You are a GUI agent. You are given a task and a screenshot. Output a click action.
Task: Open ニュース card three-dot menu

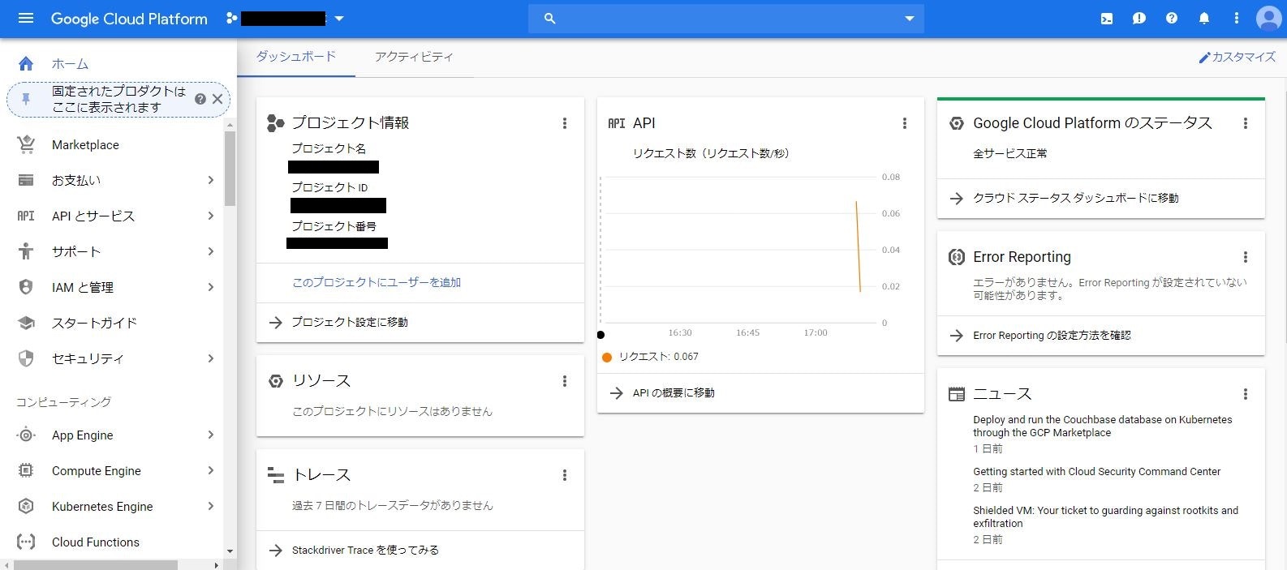tap(1246, 394)
